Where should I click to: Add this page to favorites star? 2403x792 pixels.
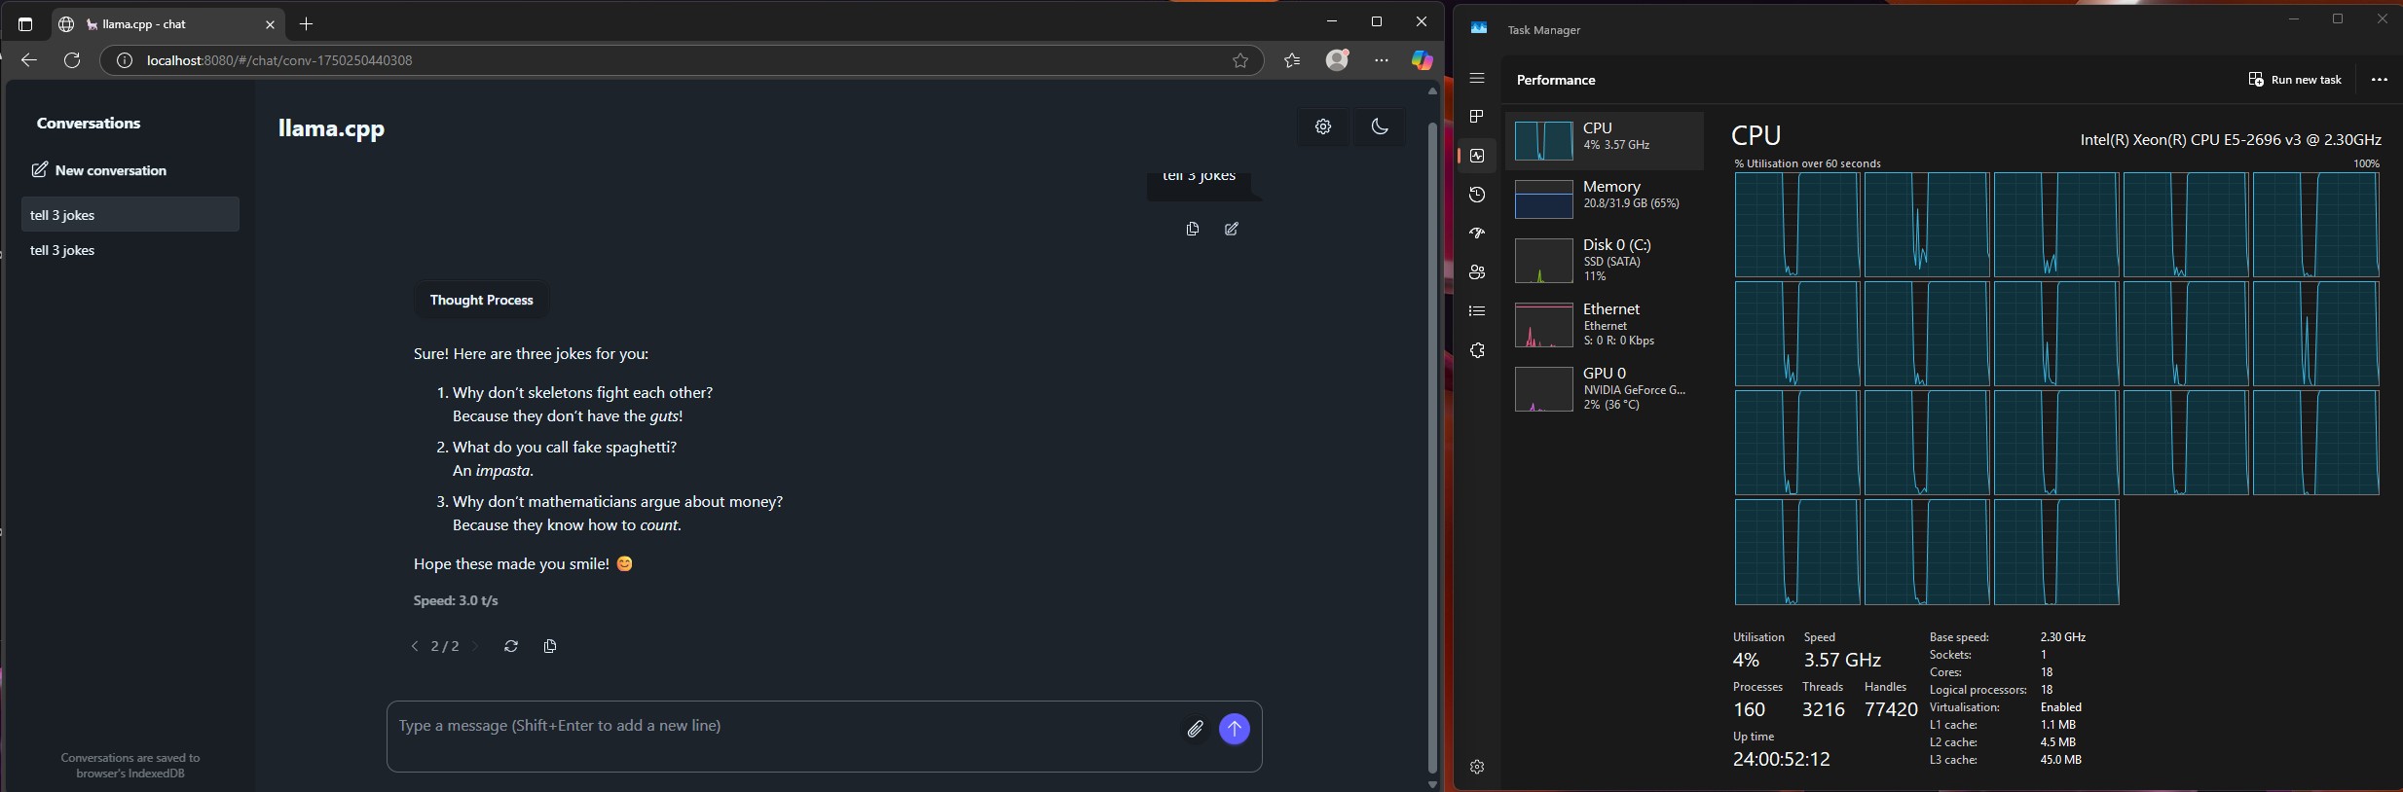(1240, 60)
